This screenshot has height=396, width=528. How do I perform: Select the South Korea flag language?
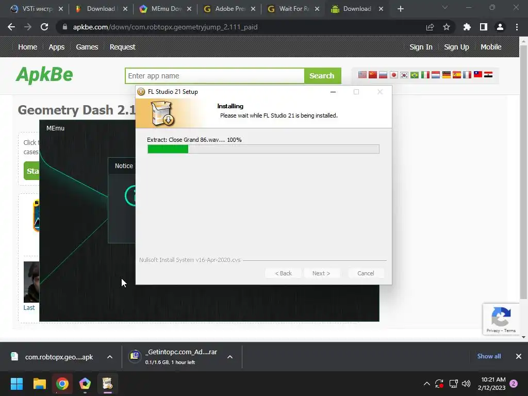(x=404, y=75)
